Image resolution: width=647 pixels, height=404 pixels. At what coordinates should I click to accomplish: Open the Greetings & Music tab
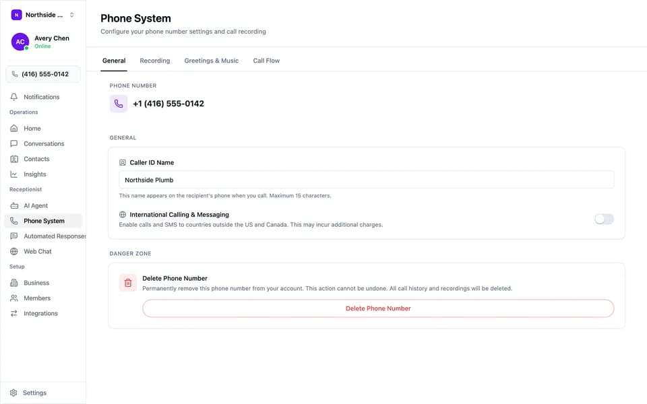(x=211, y=61)
